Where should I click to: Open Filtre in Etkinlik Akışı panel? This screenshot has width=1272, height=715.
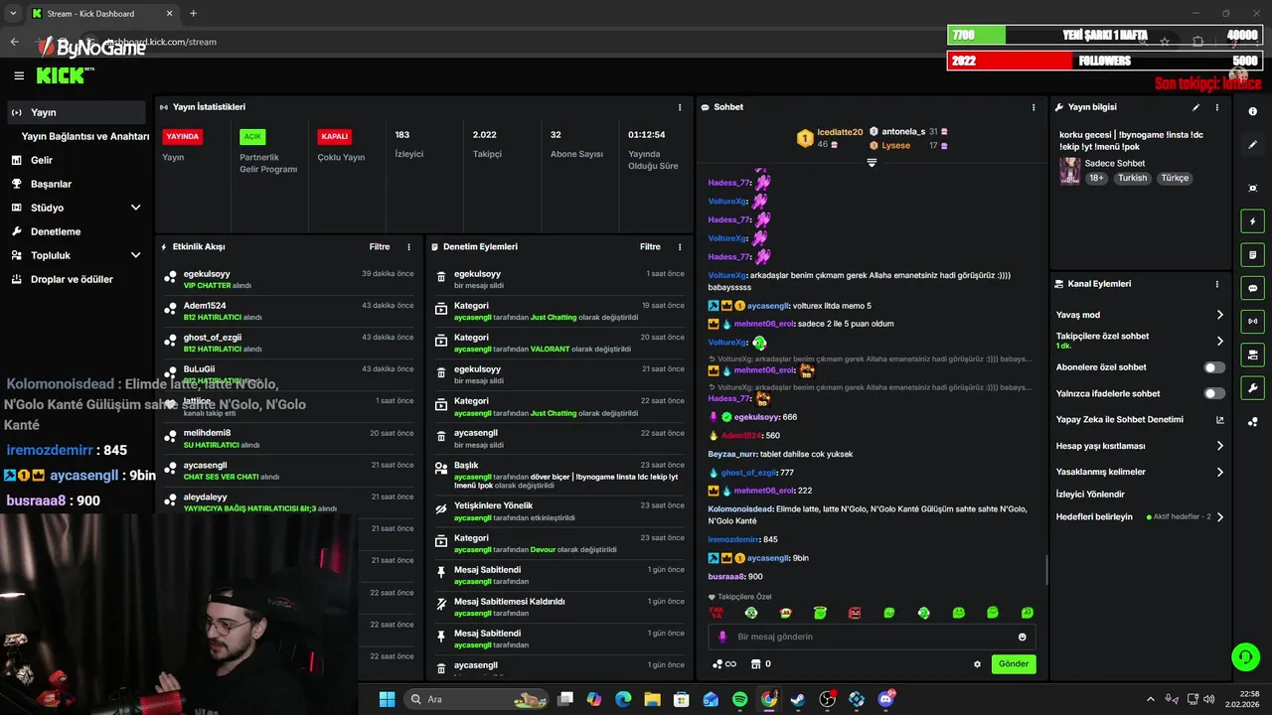(380, 247)
